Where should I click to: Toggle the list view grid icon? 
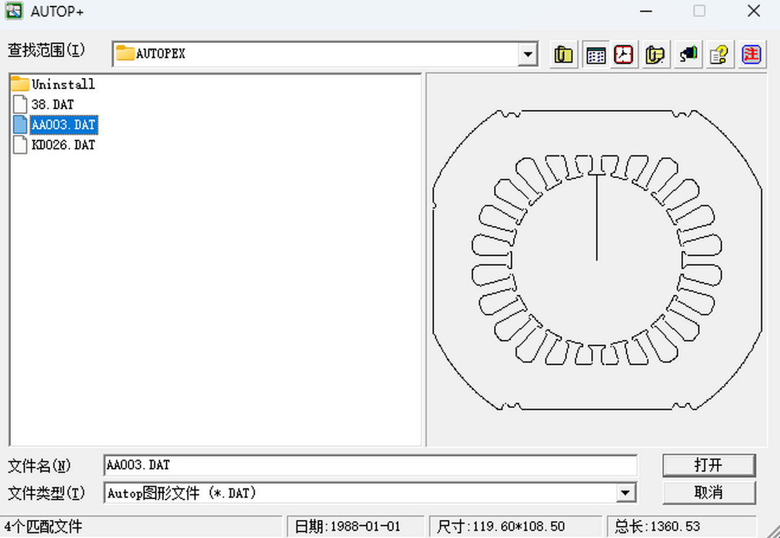tap(595, 55)
